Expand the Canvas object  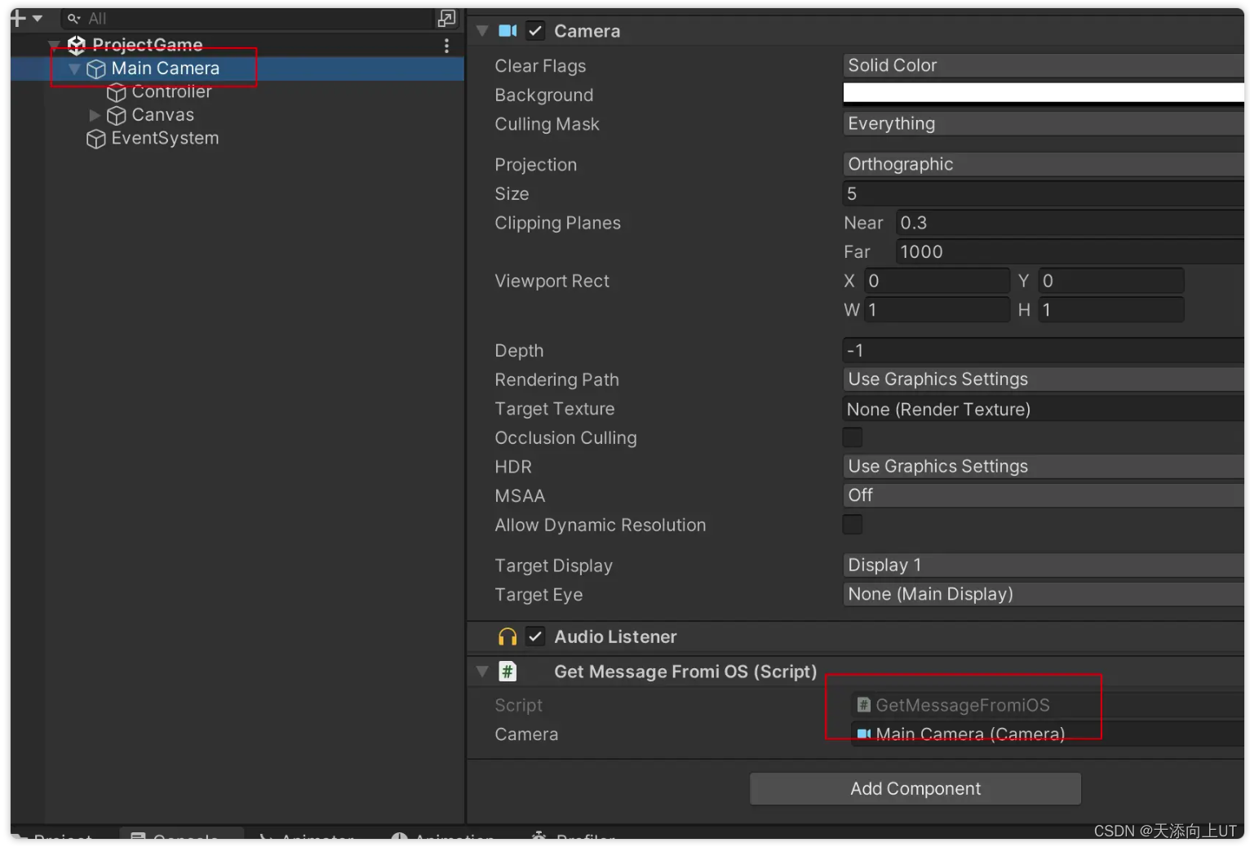[x=95, y=115]
